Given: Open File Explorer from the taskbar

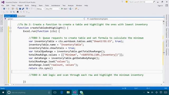Looking at the screenshot, I should [68, 92].
